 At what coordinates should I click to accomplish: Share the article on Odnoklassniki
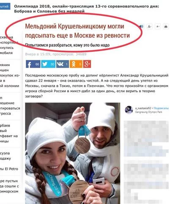(76, 64)
